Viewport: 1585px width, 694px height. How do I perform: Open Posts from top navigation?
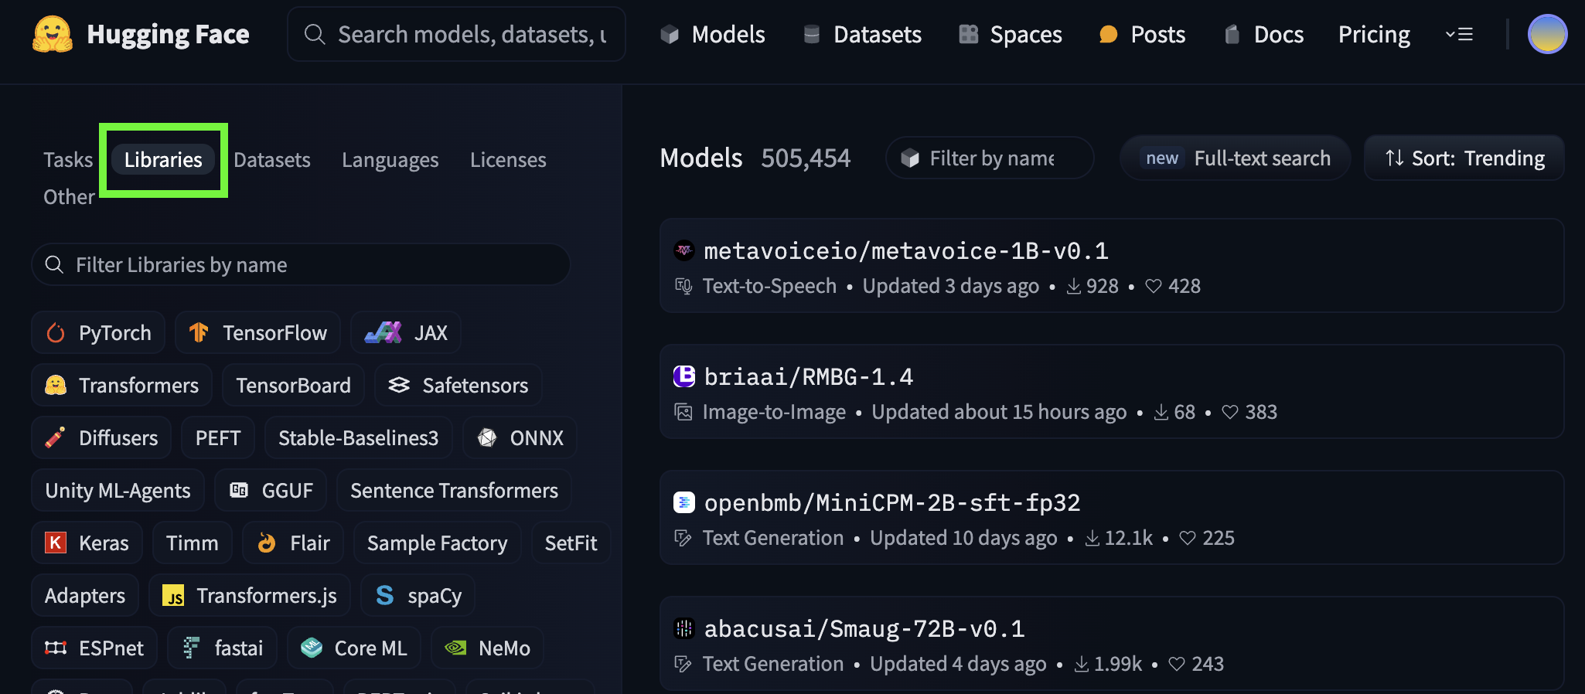coord(1142,34)
